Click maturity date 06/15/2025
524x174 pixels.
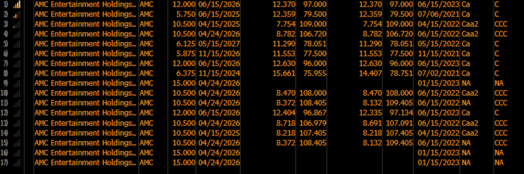coord(219,14)
